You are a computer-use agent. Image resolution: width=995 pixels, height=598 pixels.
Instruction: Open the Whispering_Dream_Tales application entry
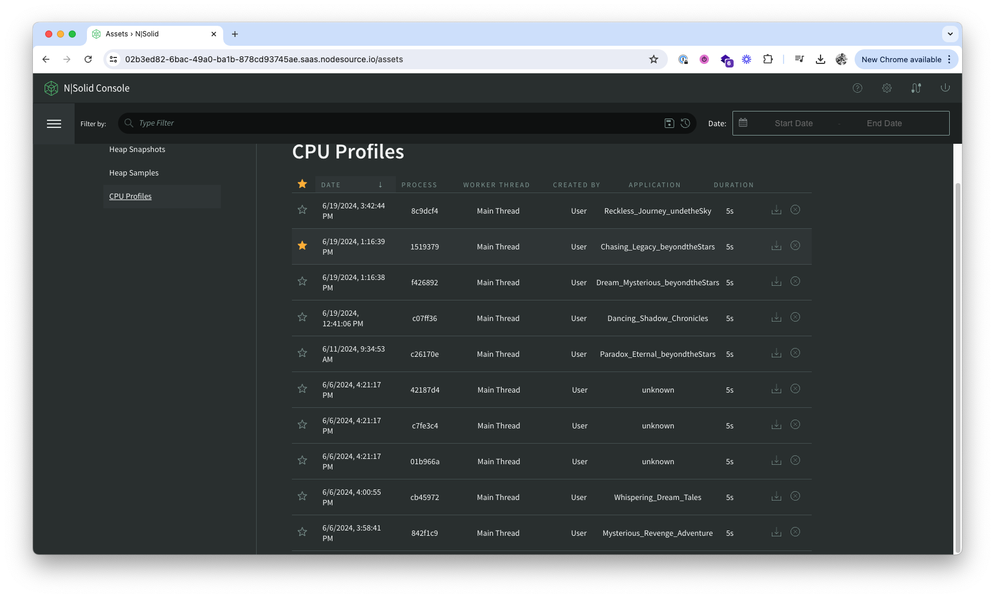658,498
